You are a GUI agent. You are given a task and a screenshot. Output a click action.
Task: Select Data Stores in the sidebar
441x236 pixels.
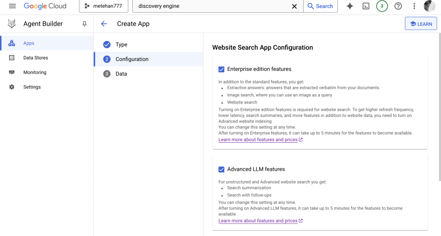tap(35, 58)
